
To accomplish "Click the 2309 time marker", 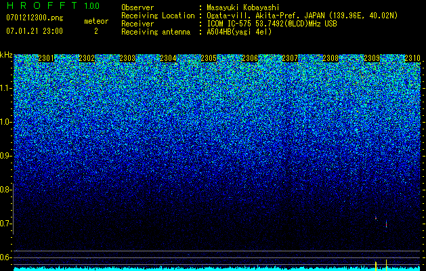I will click(x=372, y=58).
